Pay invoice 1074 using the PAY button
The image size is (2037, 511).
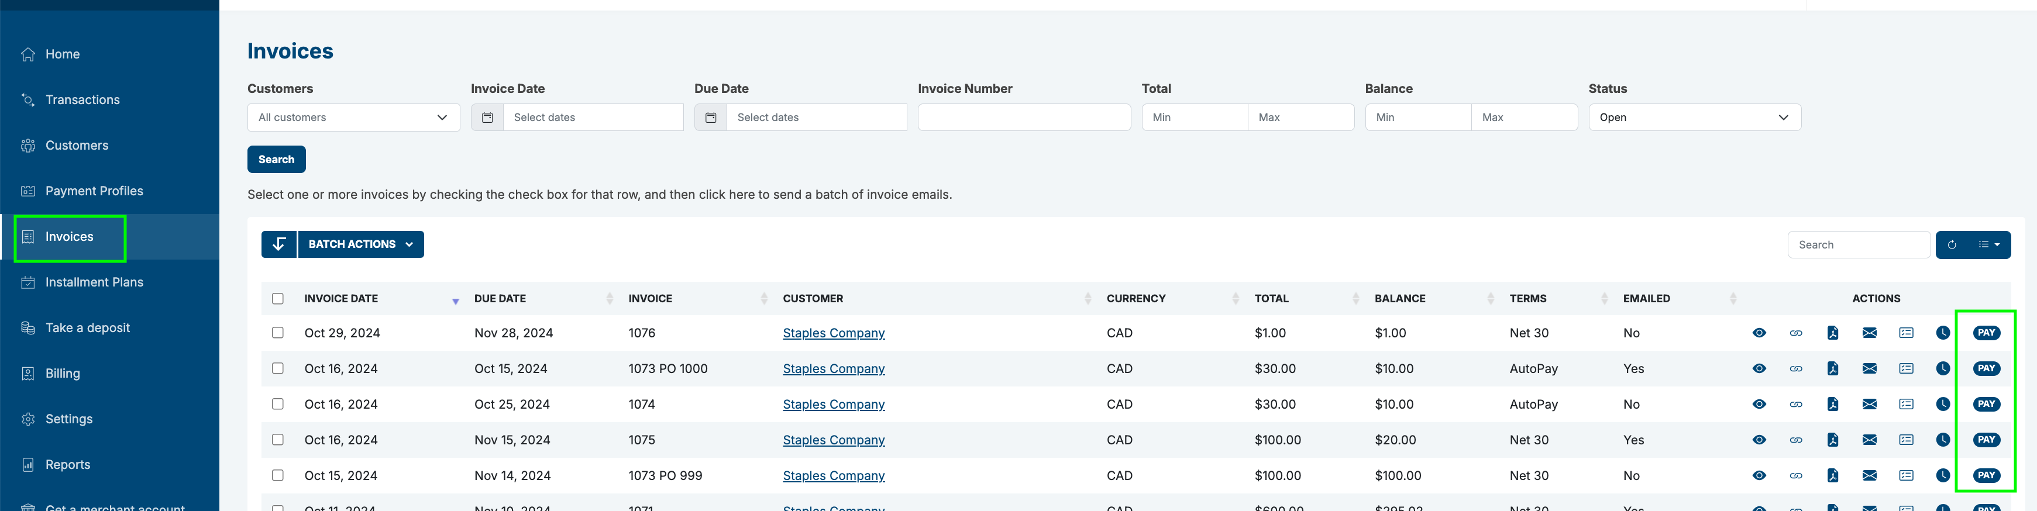(x=1986, y=405)
